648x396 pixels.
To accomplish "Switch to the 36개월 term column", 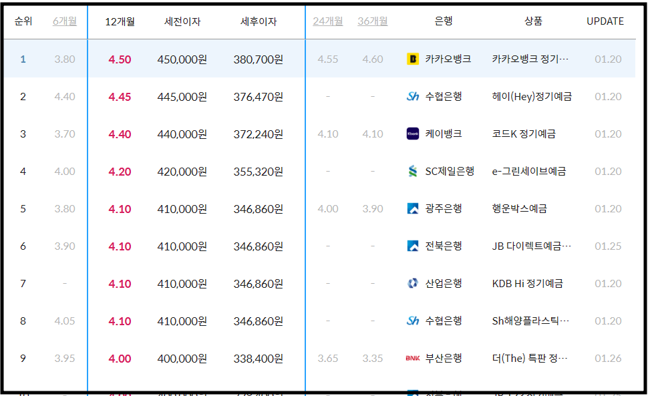I will (372, 21).
